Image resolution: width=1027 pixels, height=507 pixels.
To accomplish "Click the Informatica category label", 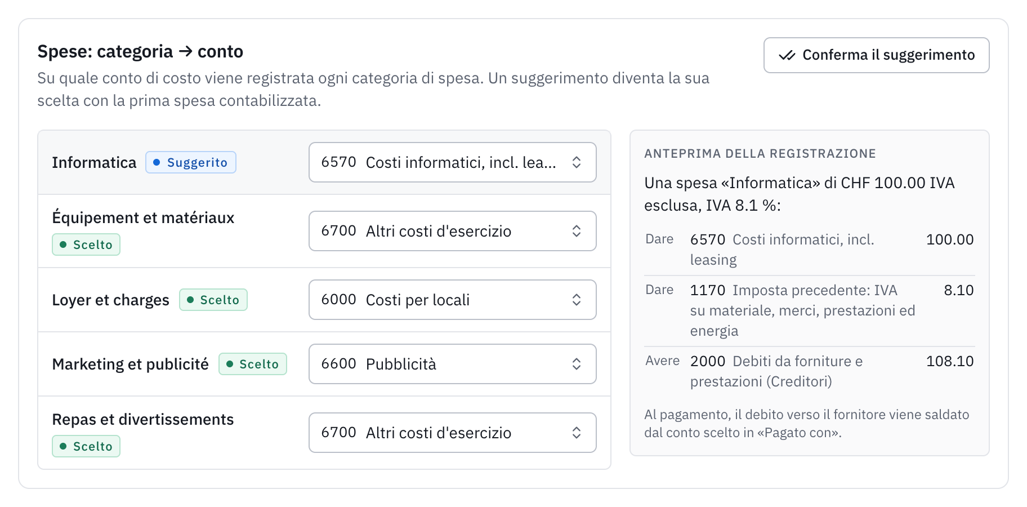I will (94, 163).
